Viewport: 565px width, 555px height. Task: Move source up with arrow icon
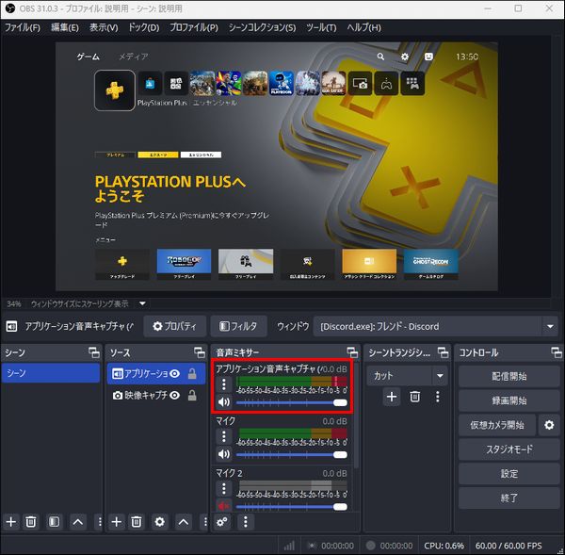click(183, 522)
